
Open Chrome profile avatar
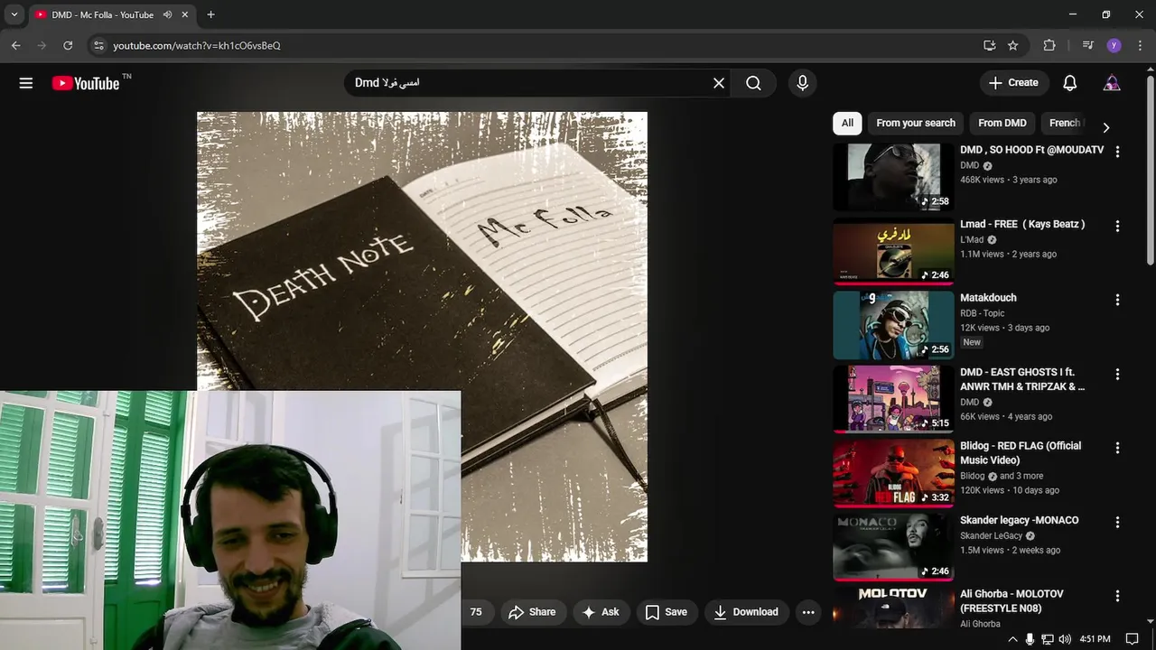(x=1114, y=45)
